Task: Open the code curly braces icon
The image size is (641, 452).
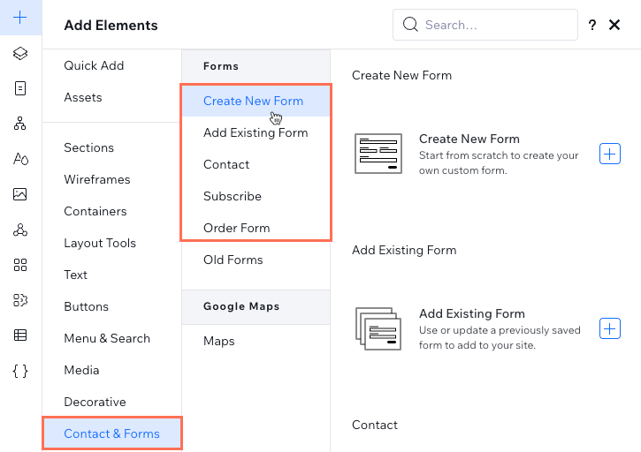Action: click(20, 371)
